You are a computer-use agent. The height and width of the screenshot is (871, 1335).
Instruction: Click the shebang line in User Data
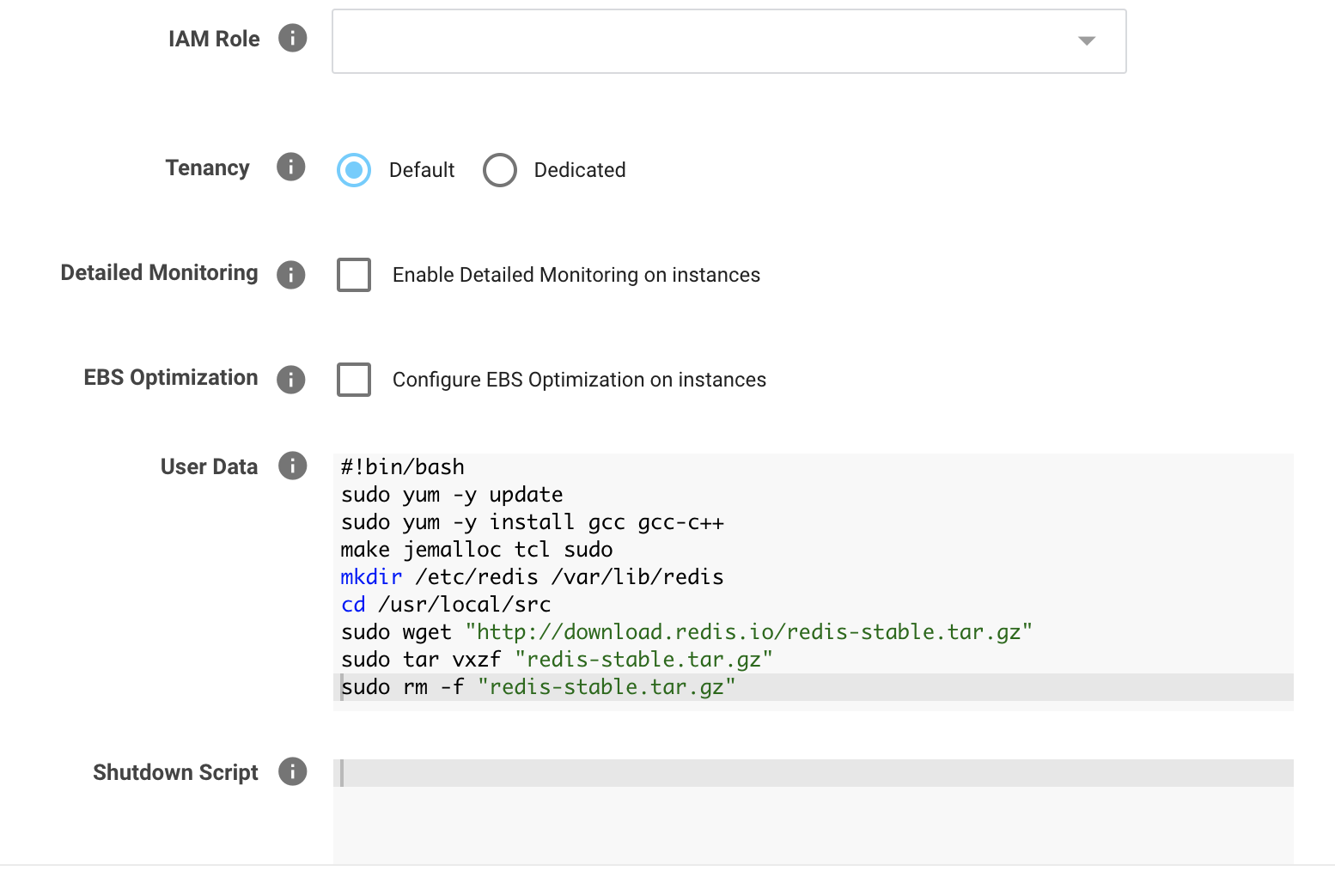pyautogui.click(x=402, y=467)
